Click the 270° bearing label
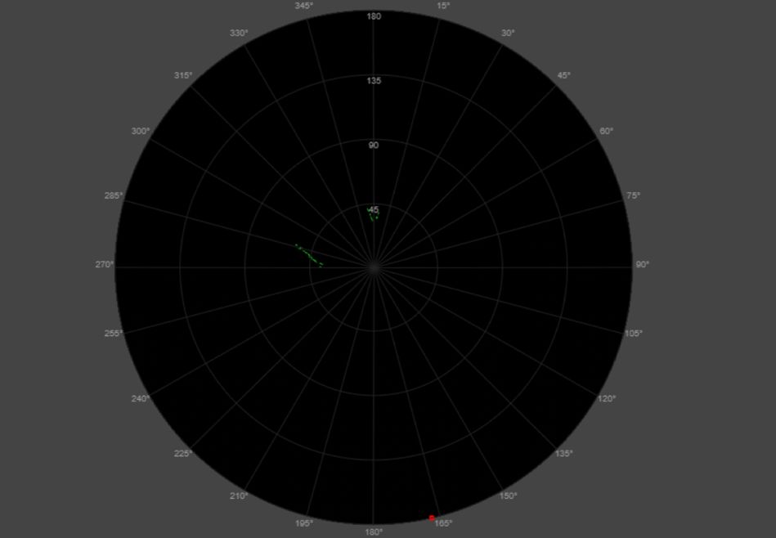This screenshot has width=776, height=538. [105, 265]
